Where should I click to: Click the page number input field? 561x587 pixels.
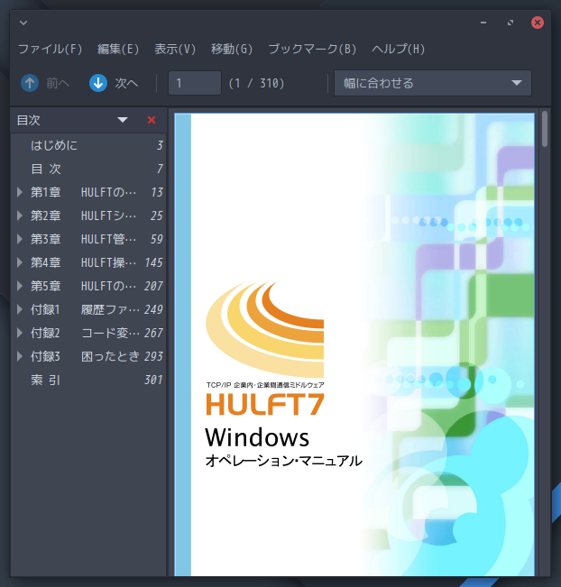click(194, 83)
